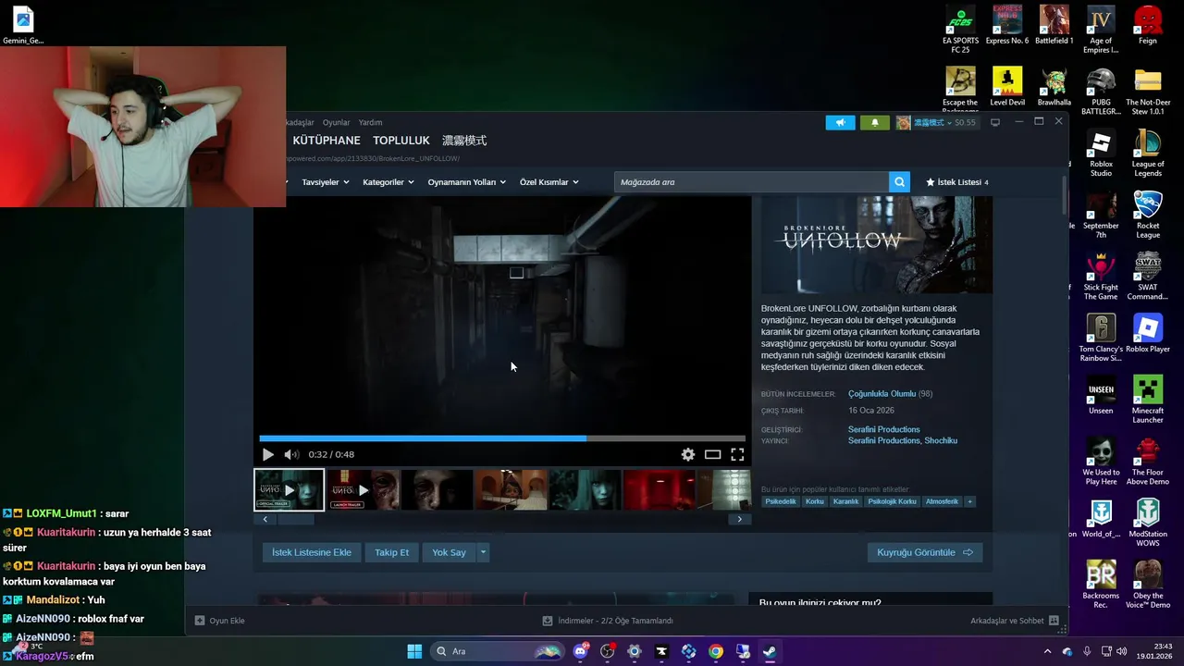This screenshot has width=1184, height=666.
Task: Open Çoğunlukla Olumlu reviews link
Action: 882,394
